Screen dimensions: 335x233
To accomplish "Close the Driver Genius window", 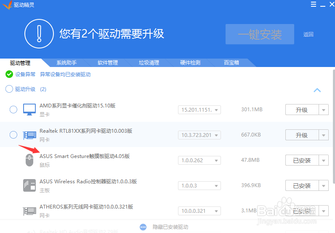I will tap(332, 4).
